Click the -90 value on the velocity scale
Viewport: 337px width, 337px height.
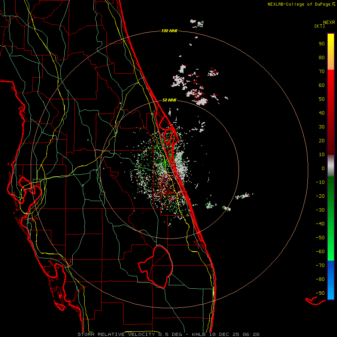pos(320,293)
